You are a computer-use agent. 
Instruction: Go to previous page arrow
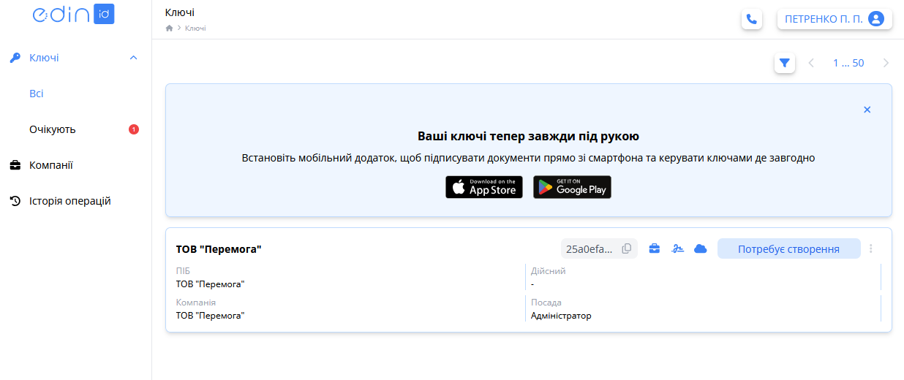[x=811, y=63]
